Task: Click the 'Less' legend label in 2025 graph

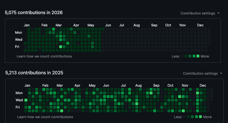Action: click(178, 117)
